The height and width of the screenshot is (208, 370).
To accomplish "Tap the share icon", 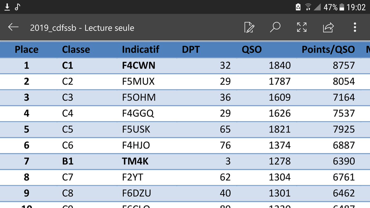I will 328,27.
